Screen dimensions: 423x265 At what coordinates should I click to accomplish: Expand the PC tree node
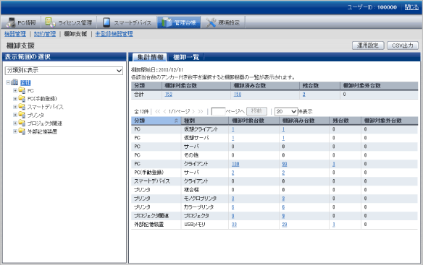point(15,90)
